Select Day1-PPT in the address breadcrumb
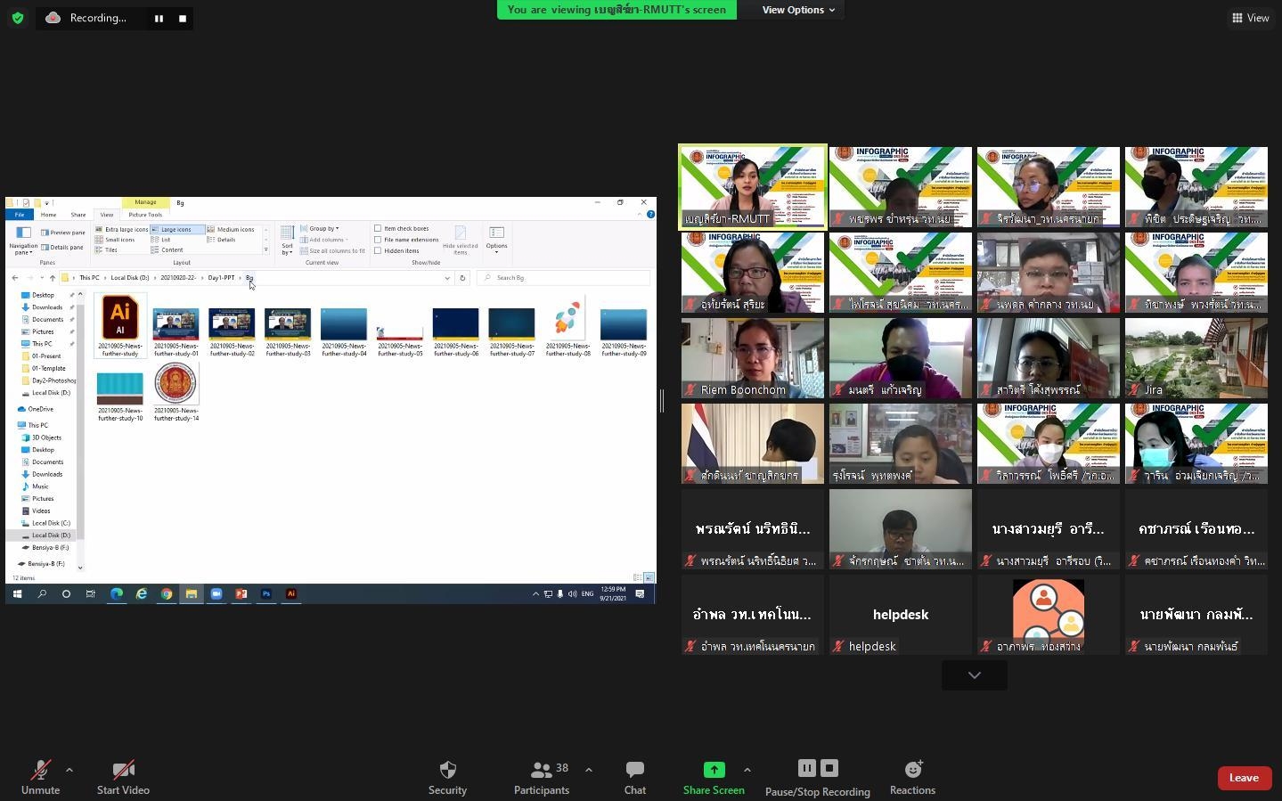1282x801 pixels. point(221,278)
